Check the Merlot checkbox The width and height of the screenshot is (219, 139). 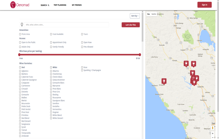click(x=20, y=100)
